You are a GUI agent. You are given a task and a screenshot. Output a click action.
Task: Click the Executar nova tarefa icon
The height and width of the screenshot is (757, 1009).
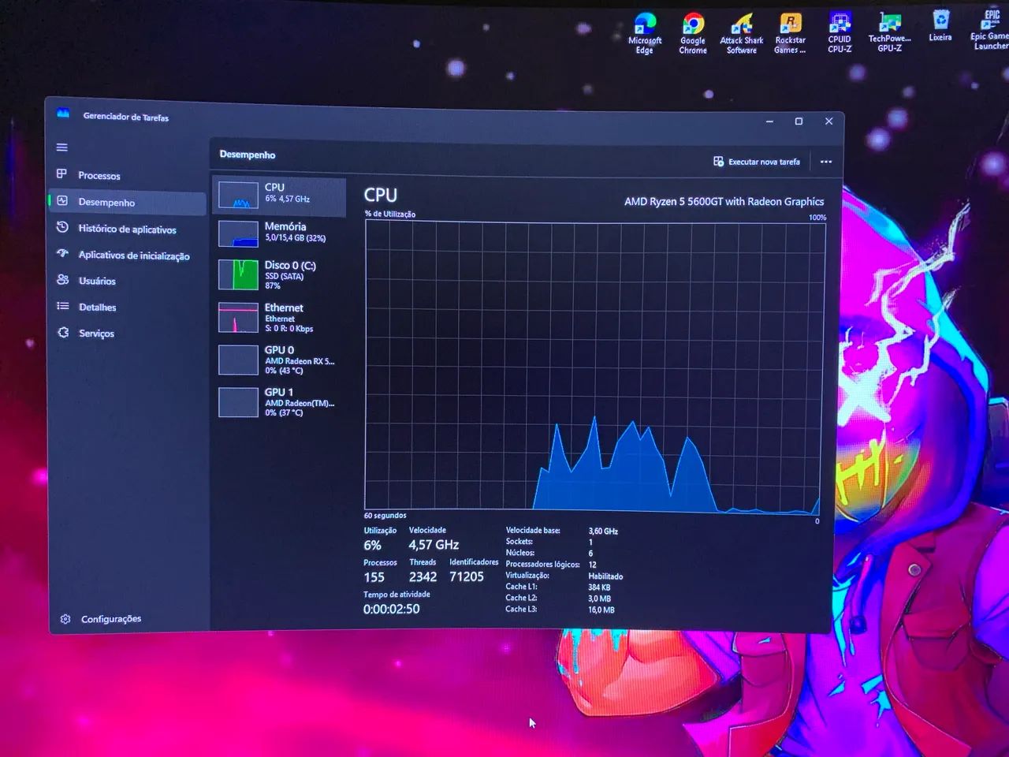[x=718, y=162]
